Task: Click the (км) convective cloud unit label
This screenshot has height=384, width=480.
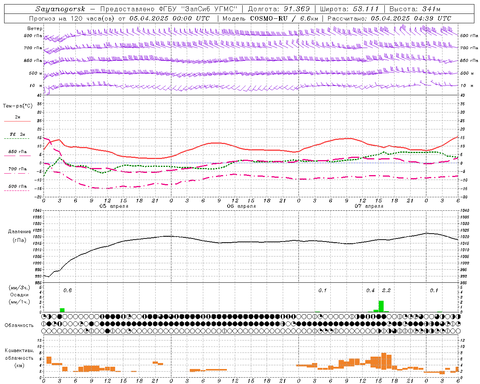Action: [19, 365]
